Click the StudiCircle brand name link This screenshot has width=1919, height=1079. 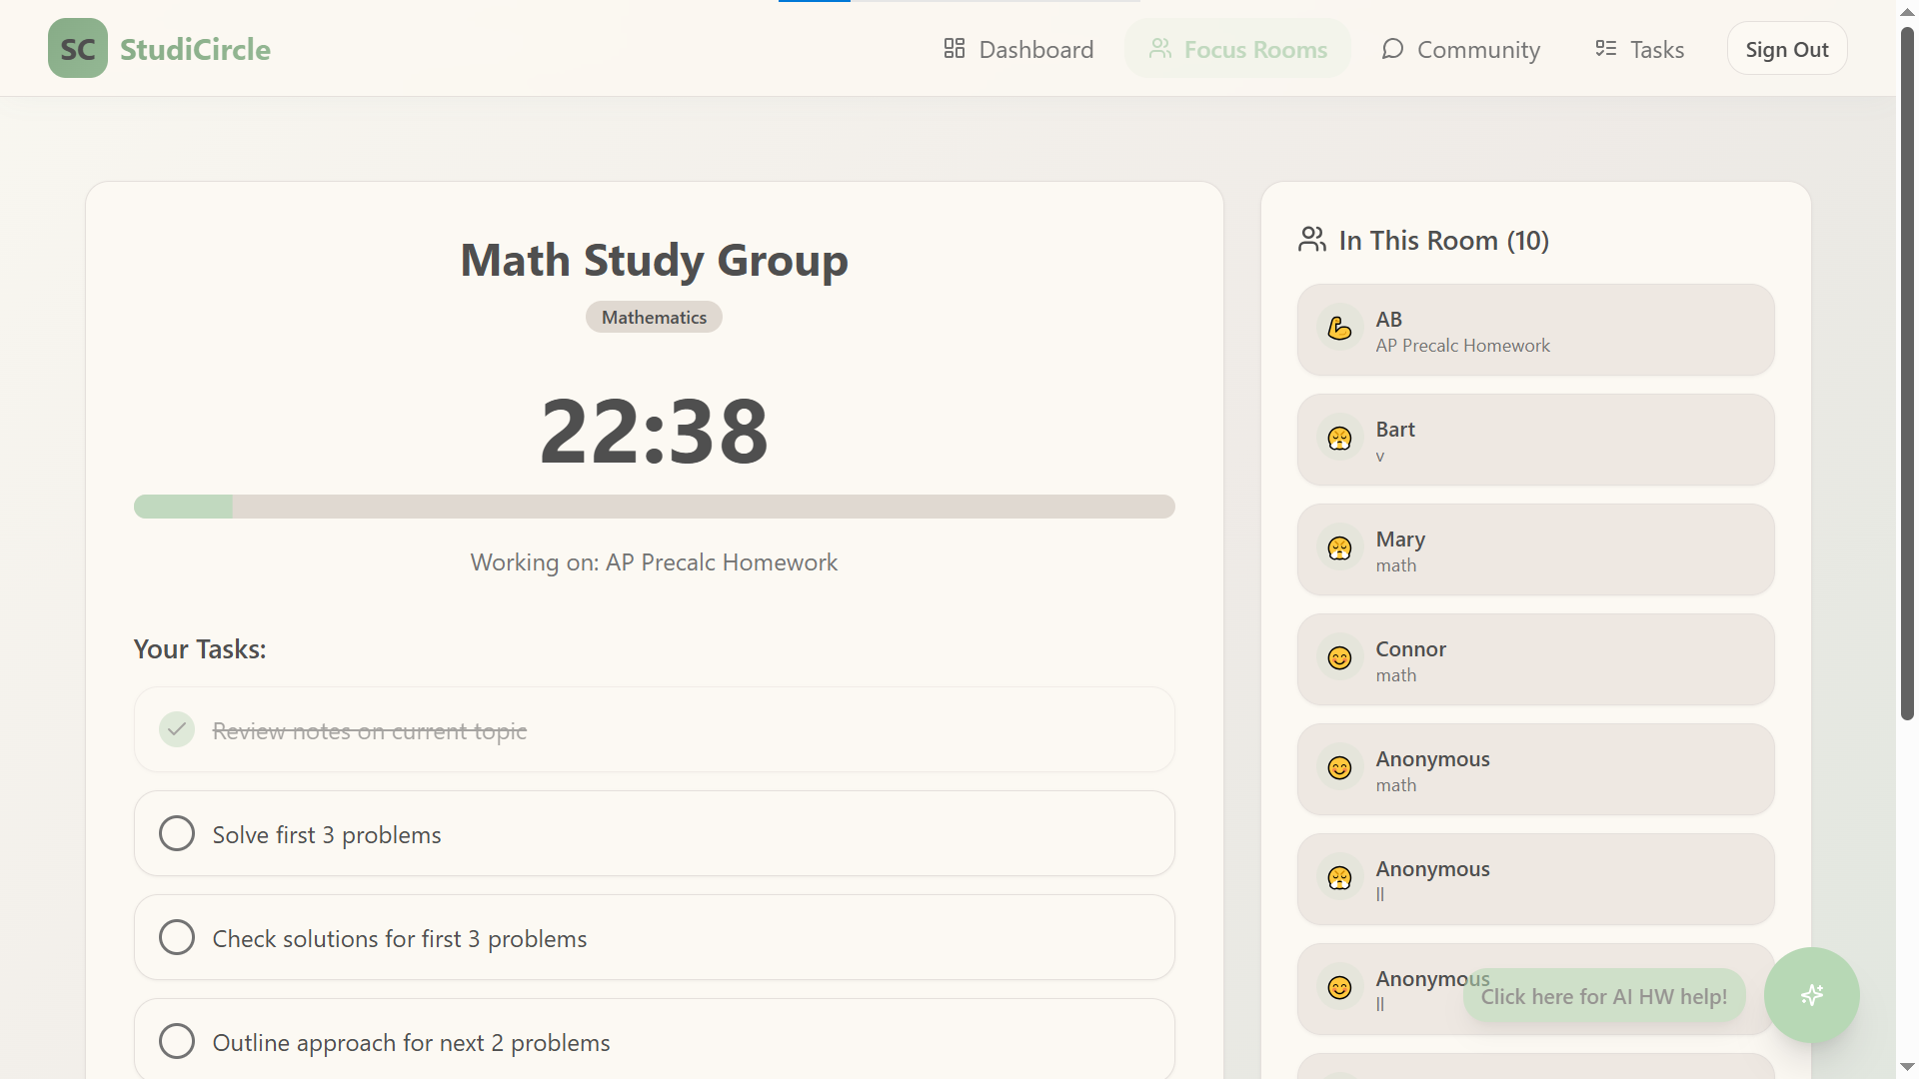pyautogui.click(x=195, y=49)
